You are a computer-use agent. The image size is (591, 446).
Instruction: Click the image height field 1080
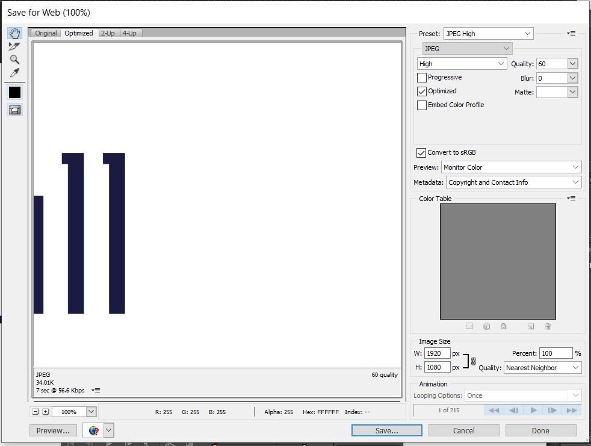coord(437,367)
